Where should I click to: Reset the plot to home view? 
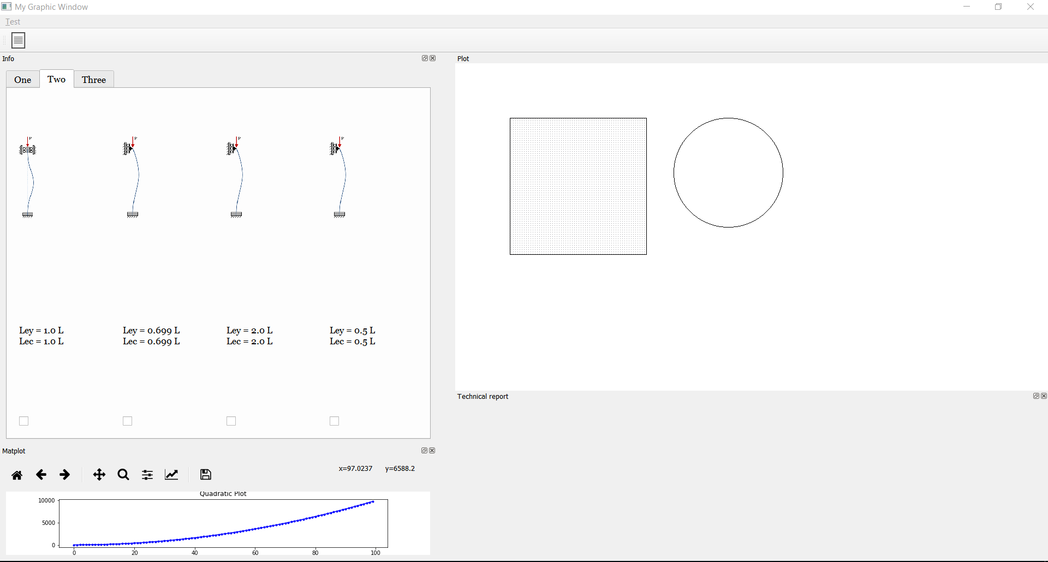tap(16, 475)
